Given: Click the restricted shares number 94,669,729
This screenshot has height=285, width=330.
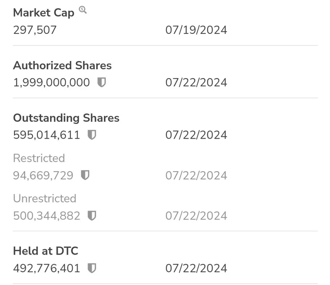Looking at the screenshot, I should tap(43, 175).
